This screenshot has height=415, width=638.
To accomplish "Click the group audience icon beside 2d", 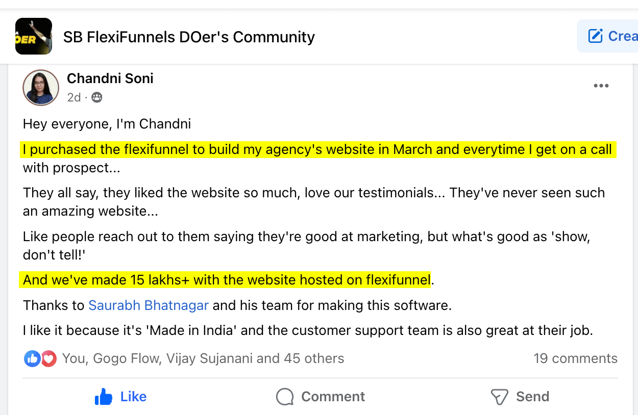I will click(x=96, y=97).
